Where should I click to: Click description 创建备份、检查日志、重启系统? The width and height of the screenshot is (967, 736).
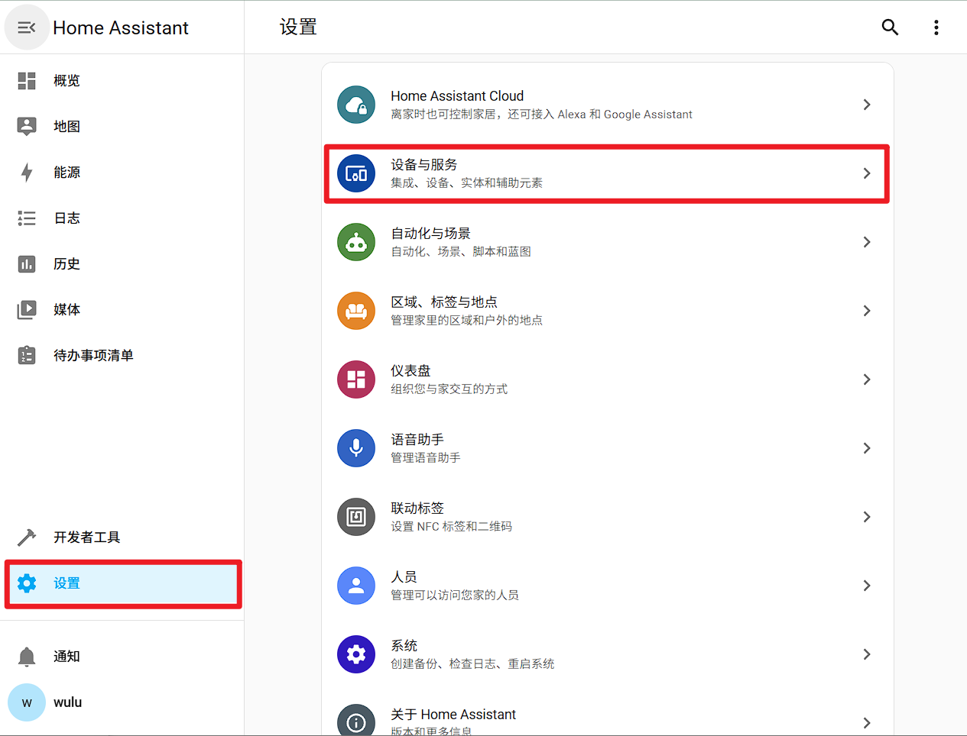point(472,664)
